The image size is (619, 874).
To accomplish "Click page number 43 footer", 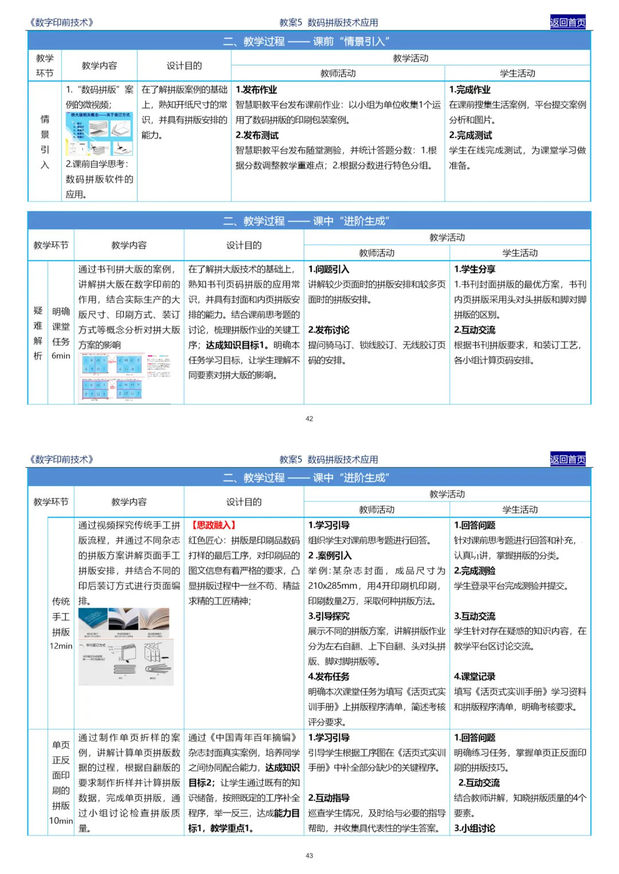I will click(x=309, y=856).
